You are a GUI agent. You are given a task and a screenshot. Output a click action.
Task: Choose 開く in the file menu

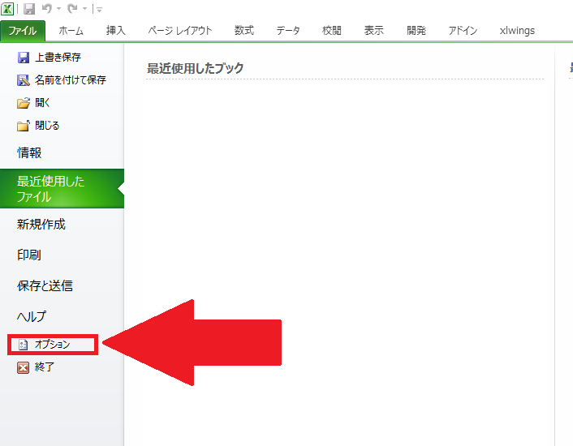tap(42, 103)
